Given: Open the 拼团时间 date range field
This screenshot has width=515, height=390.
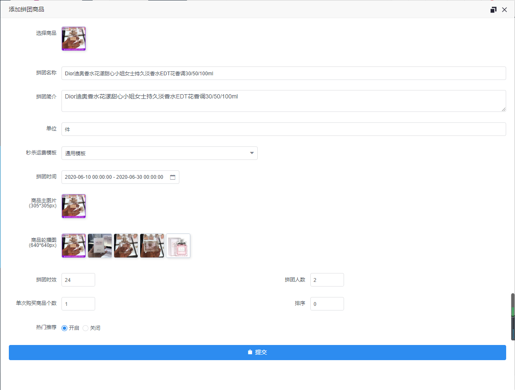Looking at the screenshot, I should pos(120,177).
